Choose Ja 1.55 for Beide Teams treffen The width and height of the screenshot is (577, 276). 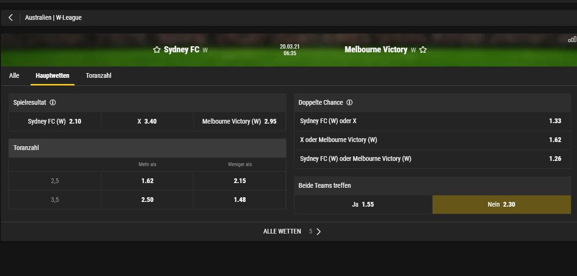coord(363,205)
